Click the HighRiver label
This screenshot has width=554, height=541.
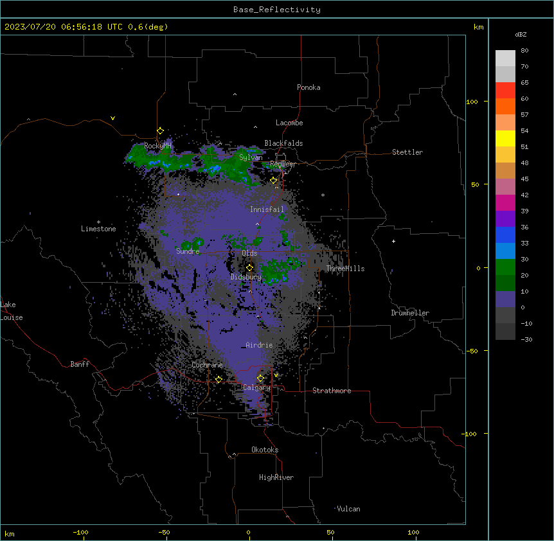pos(276,477)
